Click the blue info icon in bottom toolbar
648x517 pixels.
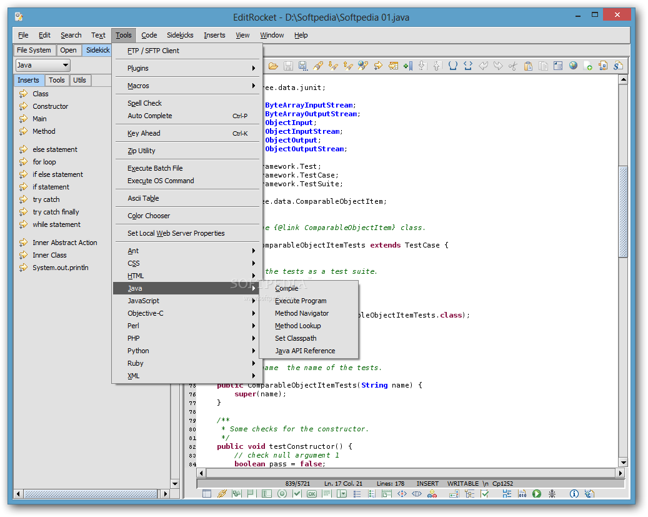[x=574, y=493]
